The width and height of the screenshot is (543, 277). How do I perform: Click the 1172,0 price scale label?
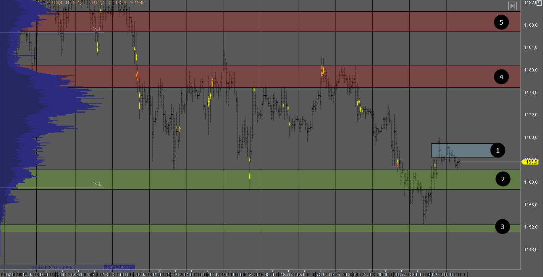tap(530, 115)
